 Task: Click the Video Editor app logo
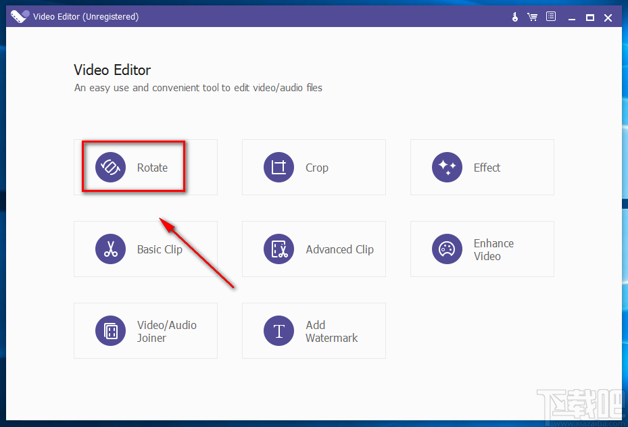(20, 16)
